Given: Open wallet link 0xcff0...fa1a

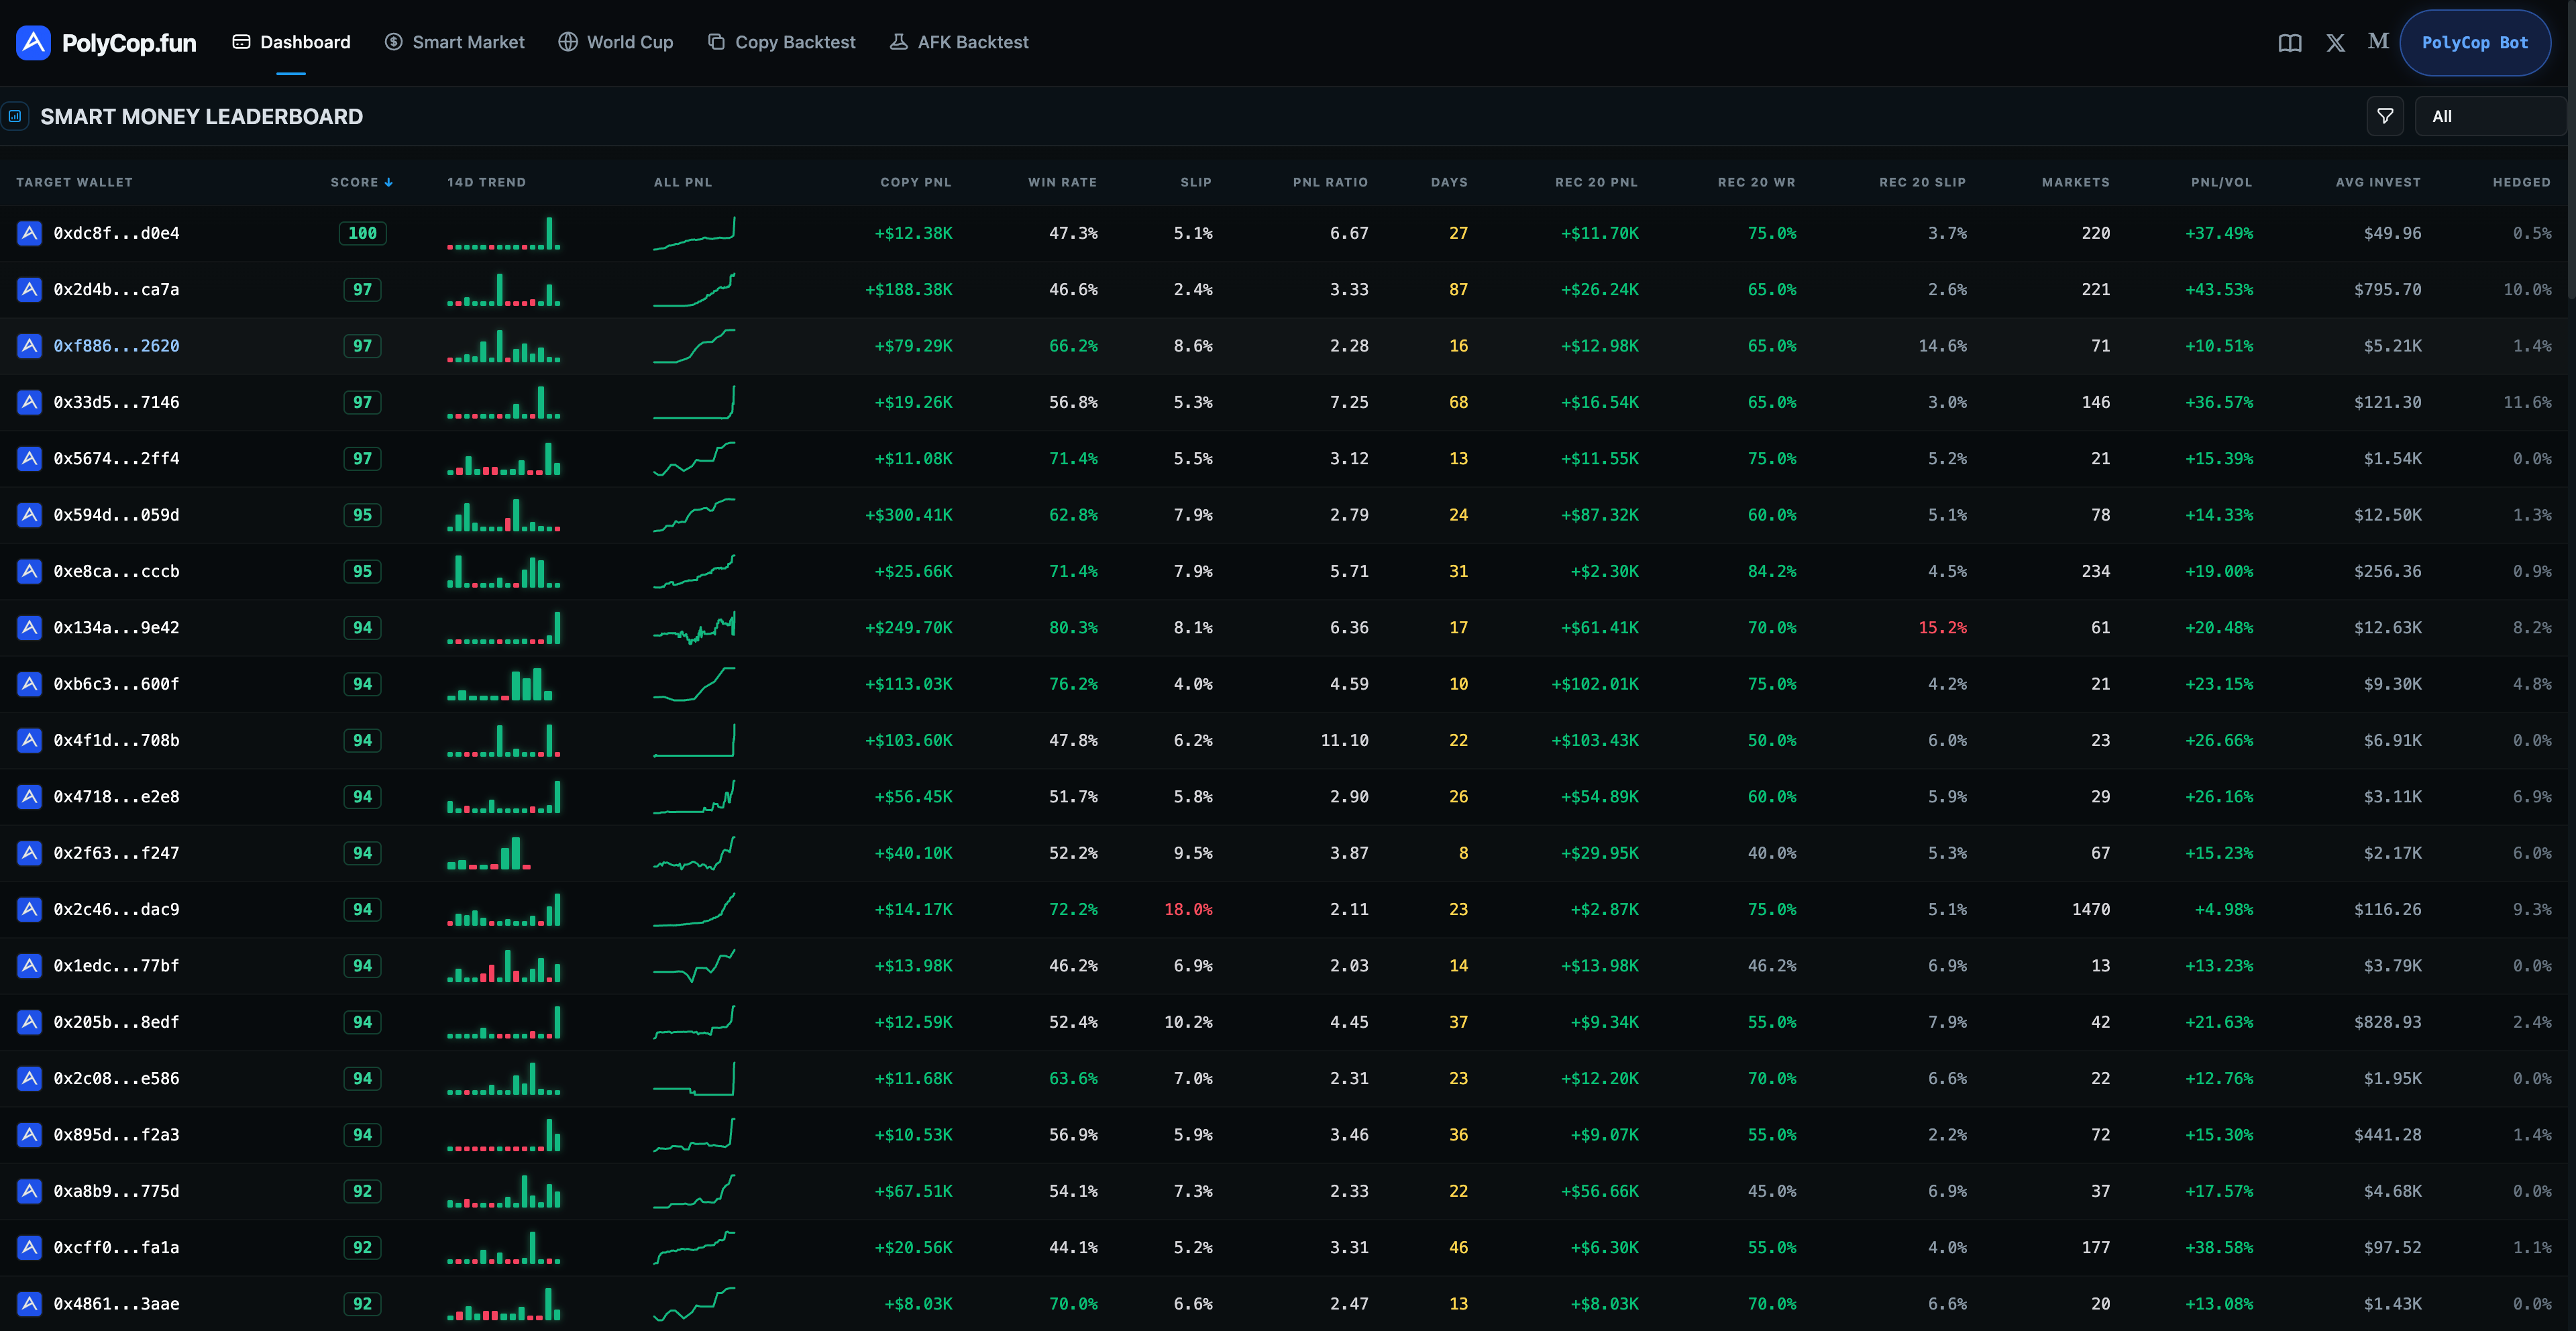Looking at the screenshot, I should [116, 1247].
